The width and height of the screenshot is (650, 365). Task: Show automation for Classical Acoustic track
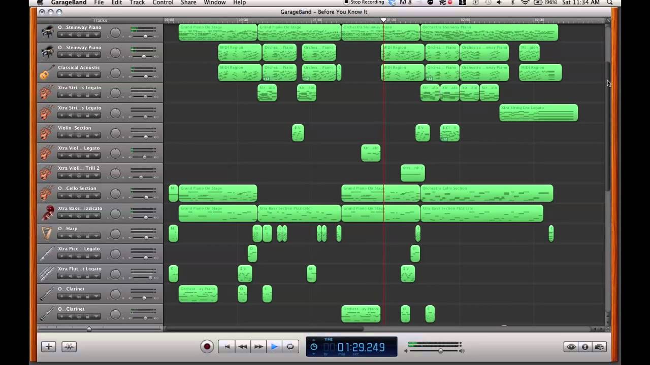96,75
